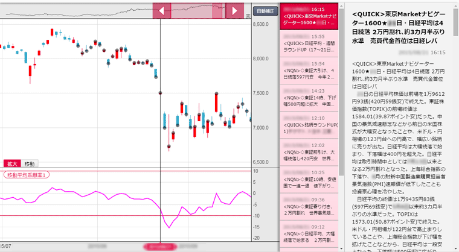Open the 16:15 QUICK 東京Market news item
Viewport: 459px width, 252px height.
click(x=308, y=17)
